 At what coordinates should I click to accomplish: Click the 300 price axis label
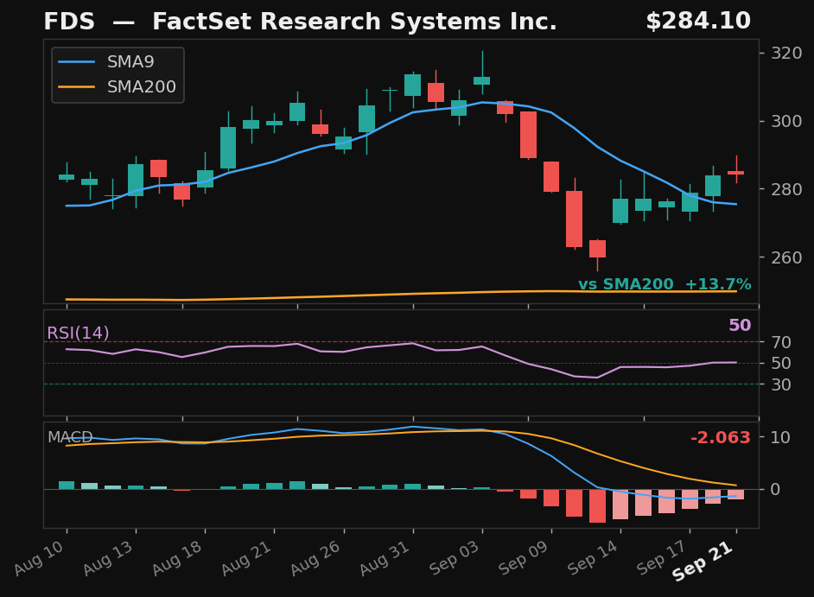(x=786, y=121)
